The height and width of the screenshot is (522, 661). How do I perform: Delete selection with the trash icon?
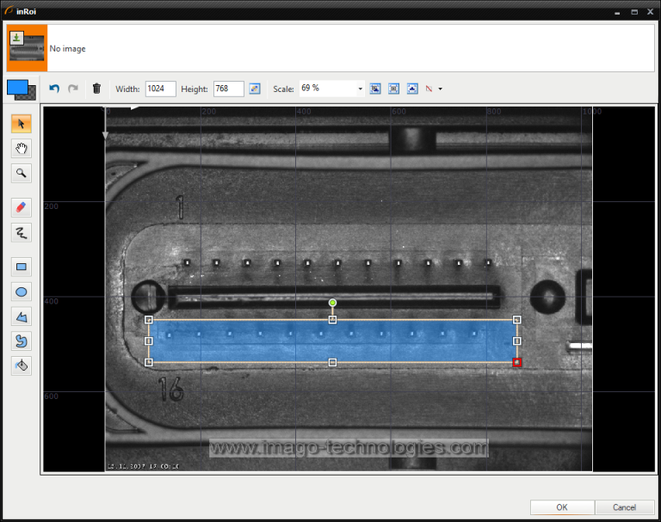coord(96,89)
